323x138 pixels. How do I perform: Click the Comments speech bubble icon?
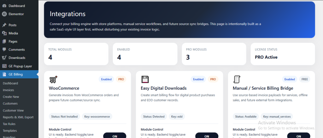pos(4,49)
